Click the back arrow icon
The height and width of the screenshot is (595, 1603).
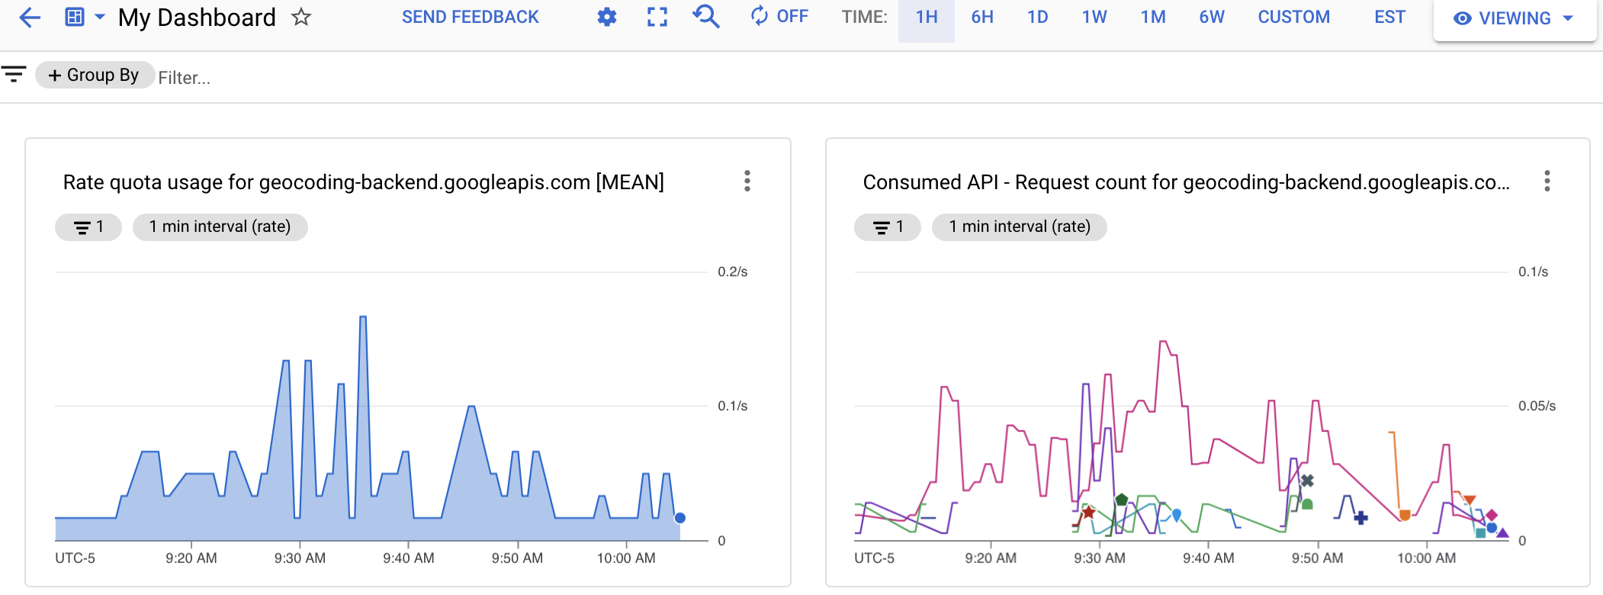[x=29, y=18]
